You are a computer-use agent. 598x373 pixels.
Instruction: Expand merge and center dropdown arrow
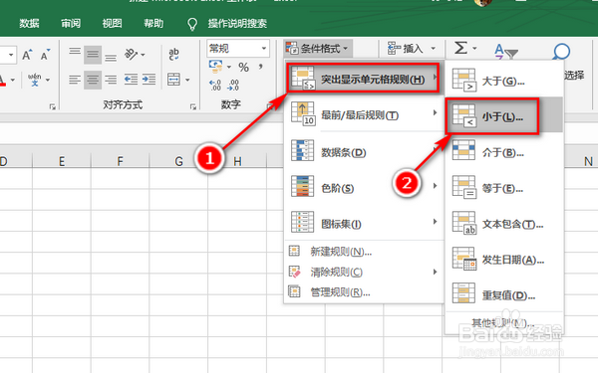[187, 80]
